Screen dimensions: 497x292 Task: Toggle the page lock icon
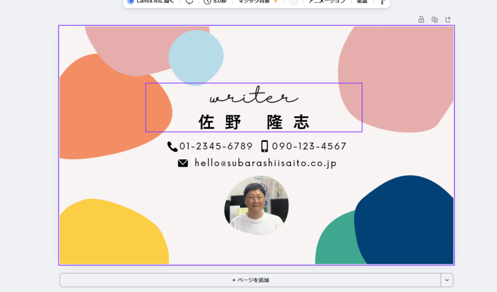(x=421, y=20)
